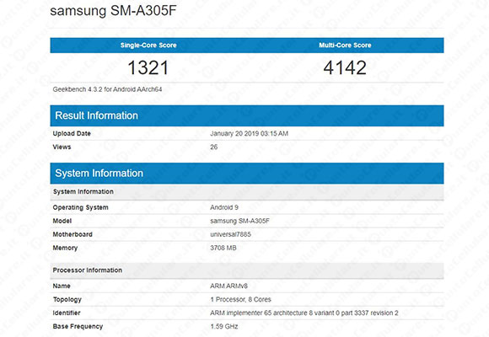Click the gray System Information subheader row
489x337 pixels.
(x=247, y=192)
